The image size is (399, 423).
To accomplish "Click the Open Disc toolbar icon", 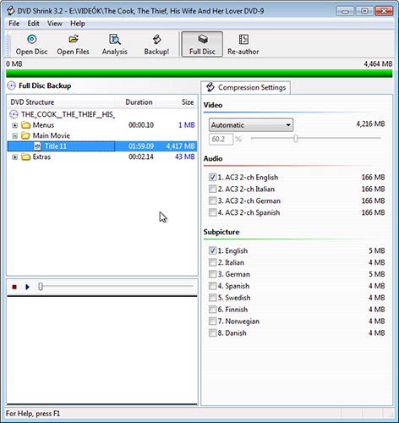I will [31, 39].
